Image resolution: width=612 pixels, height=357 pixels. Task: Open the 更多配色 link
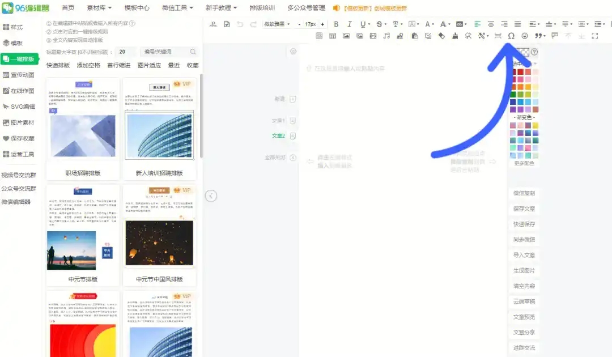coord(524,163)
